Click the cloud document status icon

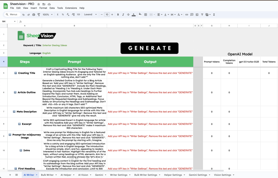[49, 4]
